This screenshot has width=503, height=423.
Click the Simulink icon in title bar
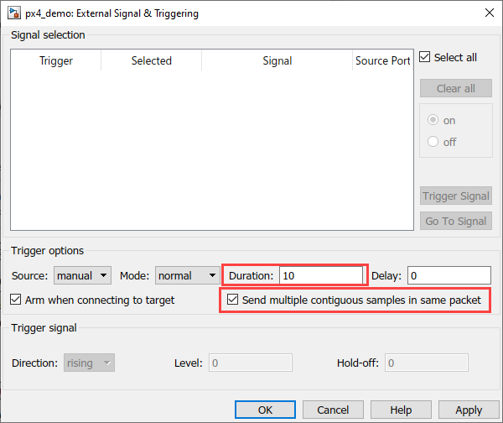14,13
